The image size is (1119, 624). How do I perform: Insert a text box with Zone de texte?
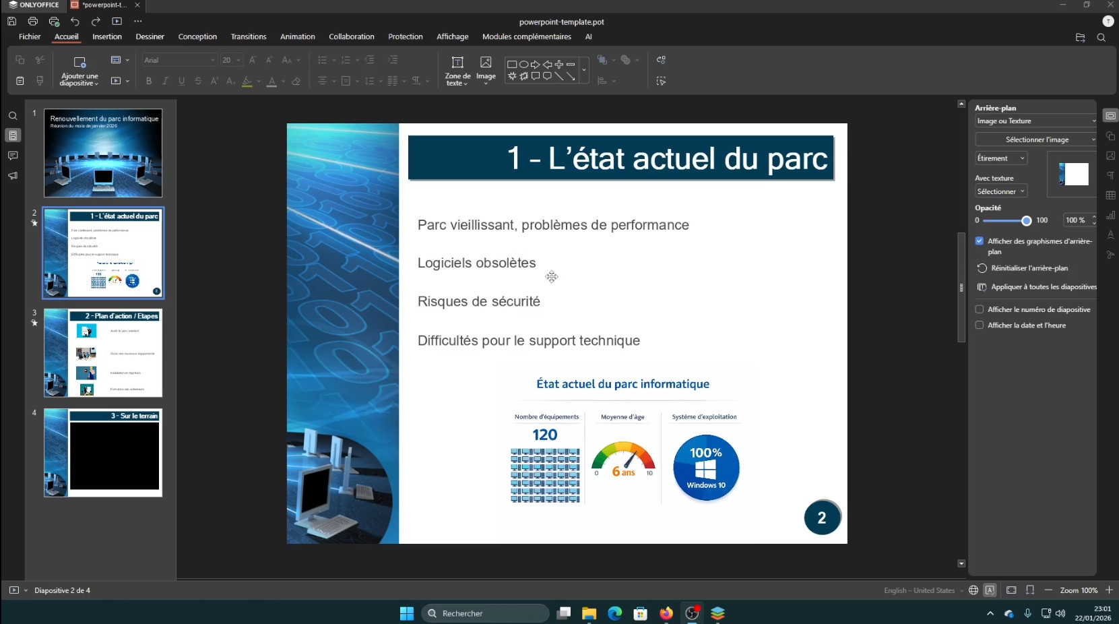pyautogui.click(x=457, y=70)
